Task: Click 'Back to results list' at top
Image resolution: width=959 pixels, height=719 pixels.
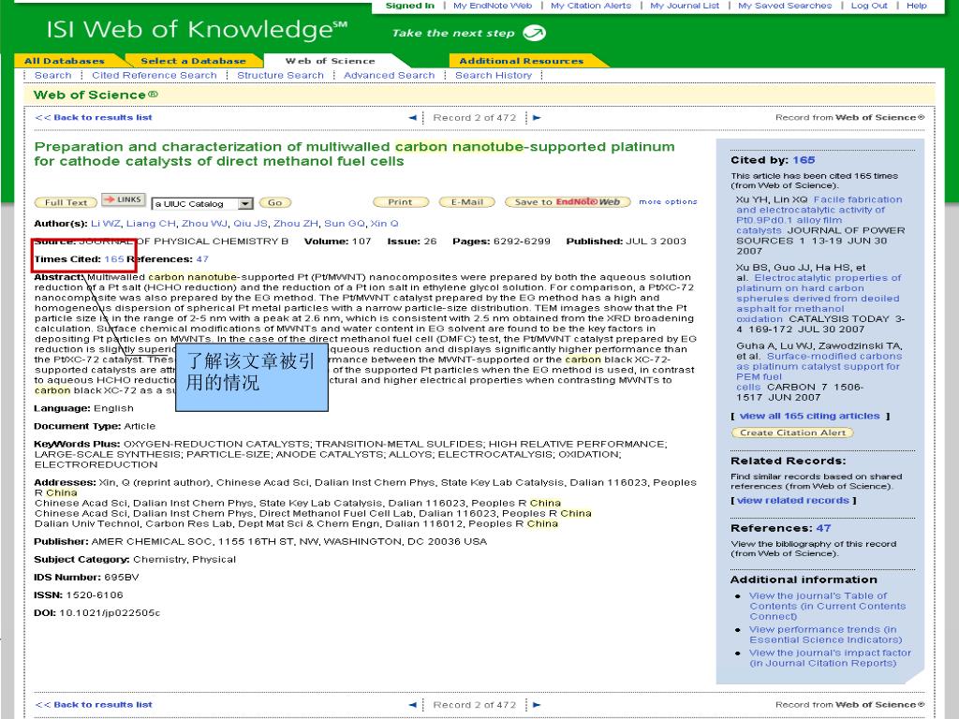Action: click(94, 118)
